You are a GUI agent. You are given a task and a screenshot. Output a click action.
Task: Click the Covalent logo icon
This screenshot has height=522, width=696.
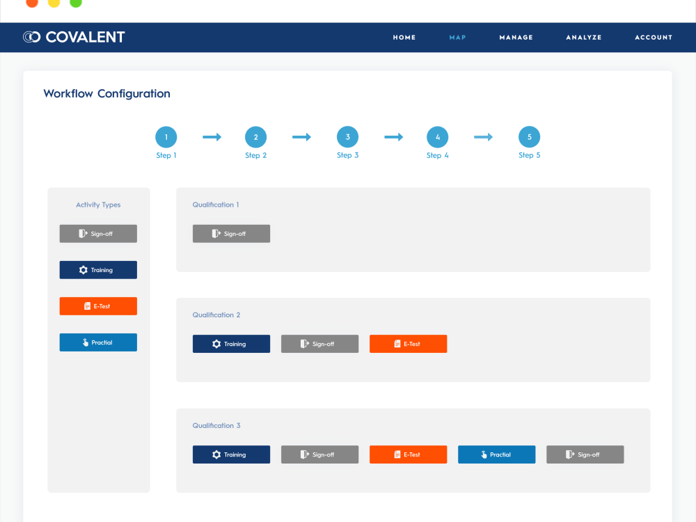pyautogui.click(x=31, y=37)
